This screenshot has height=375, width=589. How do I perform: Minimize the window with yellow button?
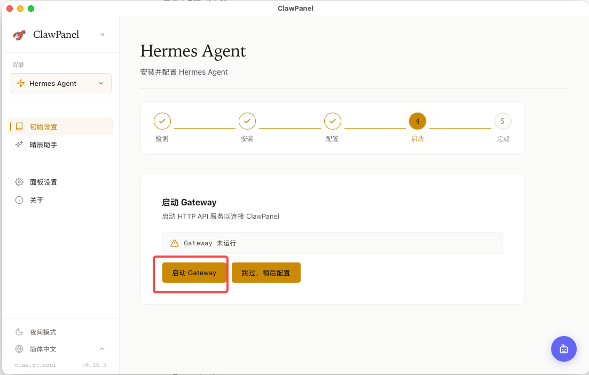[x=20, y=8]
